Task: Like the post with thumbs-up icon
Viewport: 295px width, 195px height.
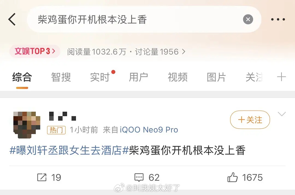Action: coord(232,177)
